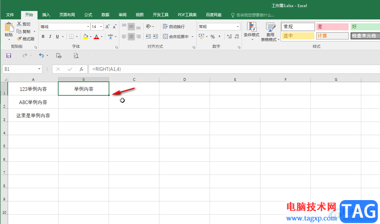
Task: Apply the 计算 Calculation cell style
Action: pos(332,36)
